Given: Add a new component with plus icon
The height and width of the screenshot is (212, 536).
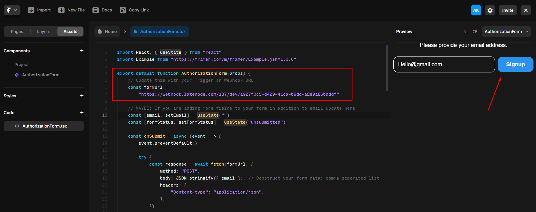Looking at the screenshot, I should [82, 51].
